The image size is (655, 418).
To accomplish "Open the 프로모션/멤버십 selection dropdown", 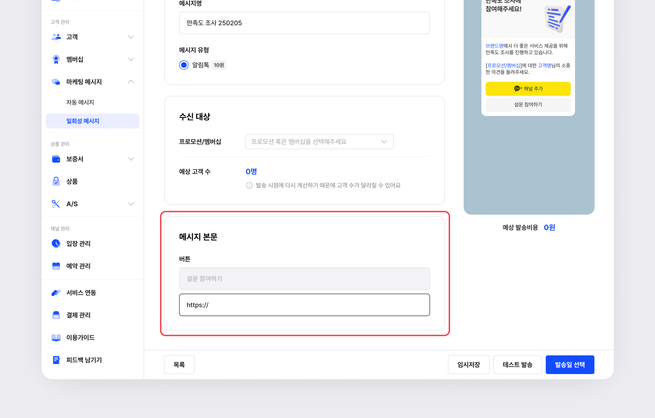I will pos(319,142).
